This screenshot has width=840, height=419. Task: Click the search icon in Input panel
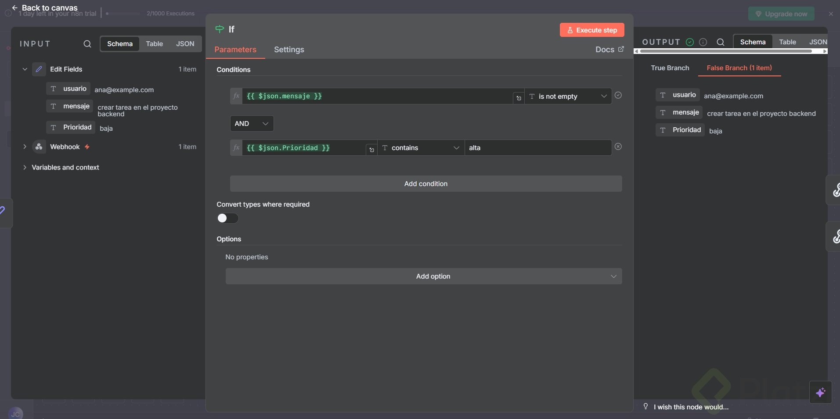point(87,44)
